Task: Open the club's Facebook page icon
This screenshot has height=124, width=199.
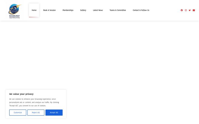Action: 182,10
